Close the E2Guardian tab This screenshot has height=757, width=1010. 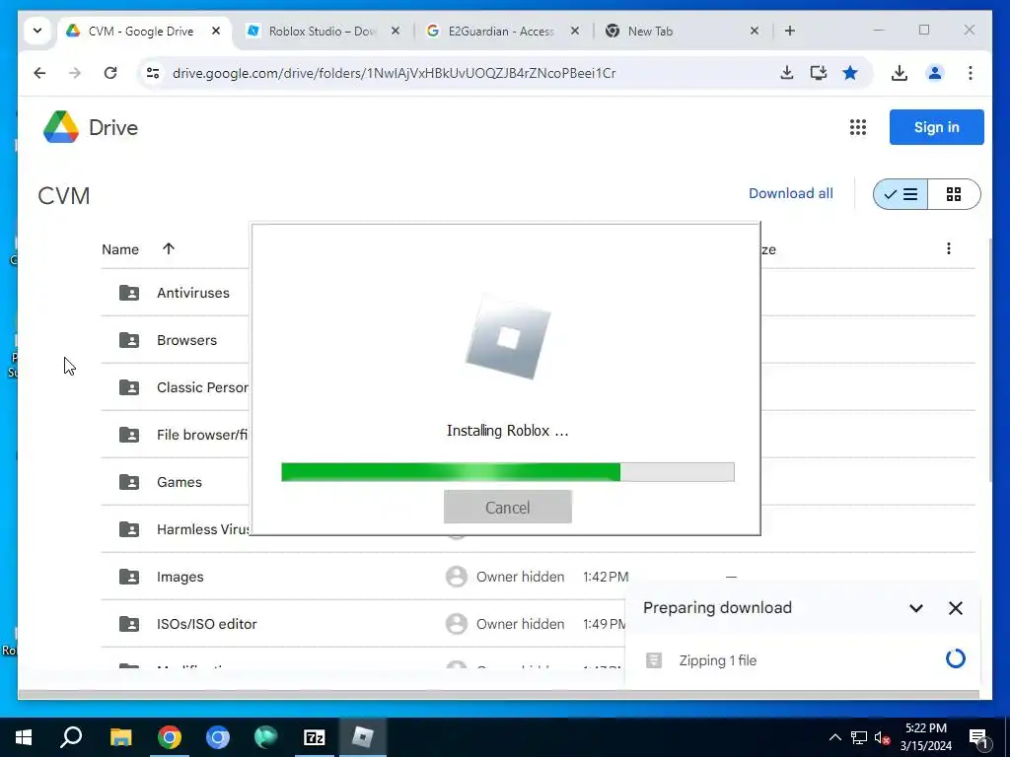point(575,31)
